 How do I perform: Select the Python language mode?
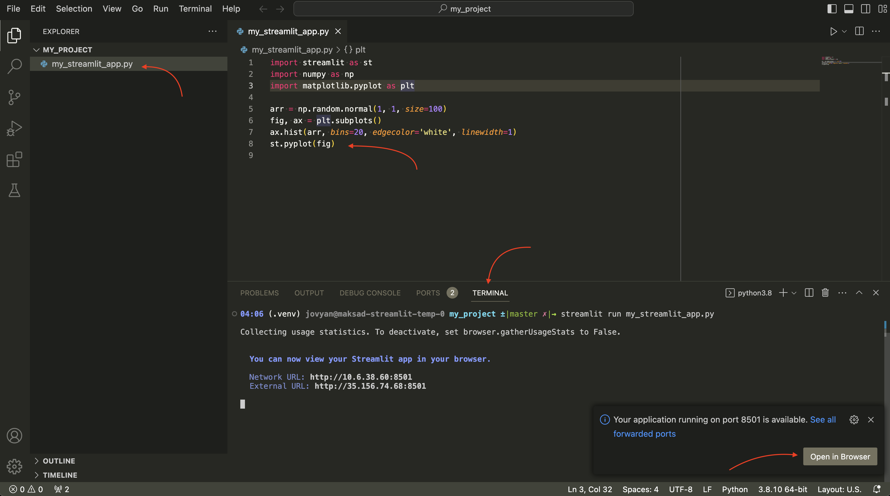[x=735, y=489]
